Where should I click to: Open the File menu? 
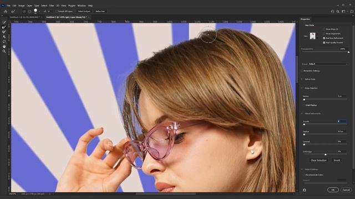[8, 6]
